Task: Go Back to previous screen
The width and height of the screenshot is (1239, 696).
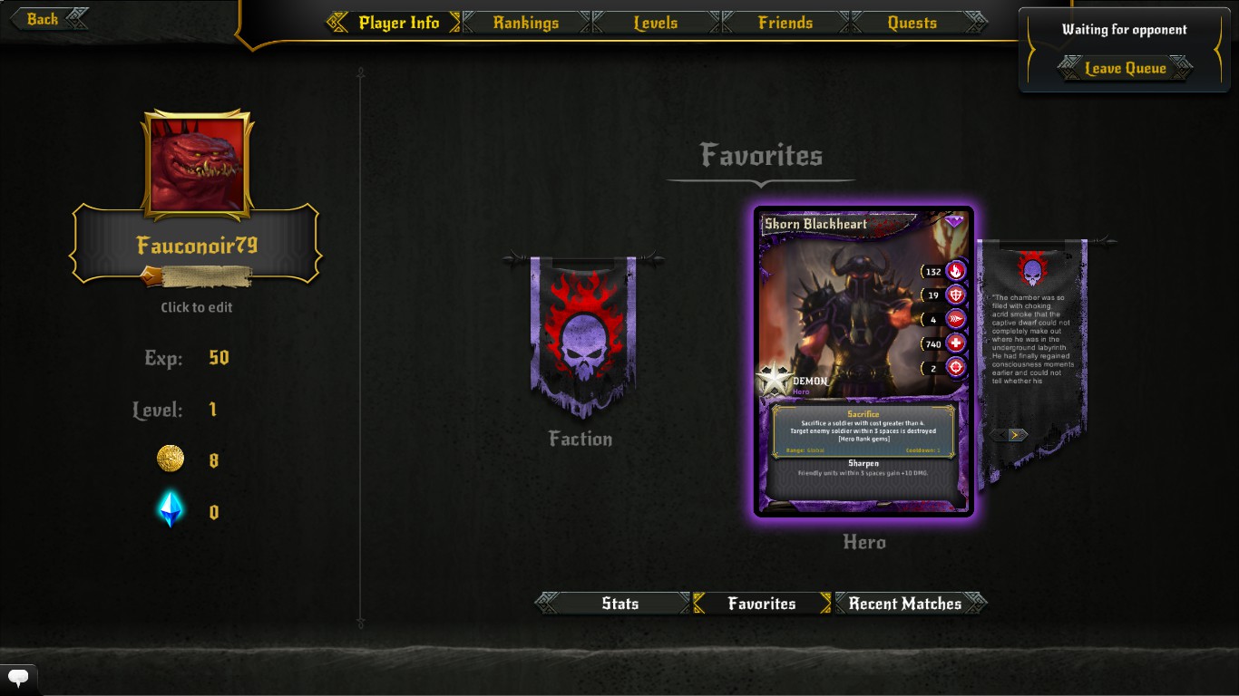Action: 44,18
